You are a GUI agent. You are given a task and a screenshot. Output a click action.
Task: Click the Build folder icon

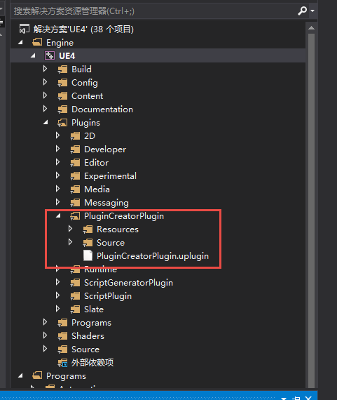pyautogui.click(x=62, y=69)
